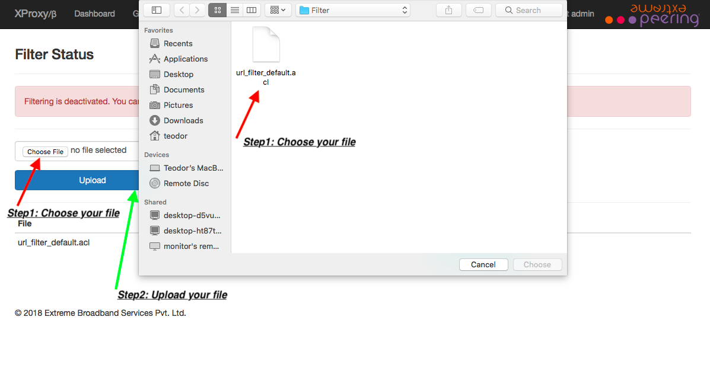
Task: Select Remote Disc under Devices
Action: pyautogui.click(x=186, y=183)
